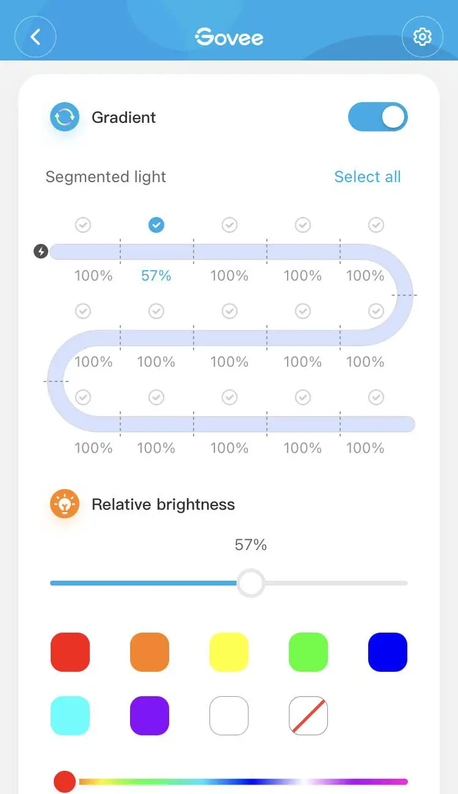Check the middle segment in second row
The height and width of the screenshot is (794, 458).
230,312
